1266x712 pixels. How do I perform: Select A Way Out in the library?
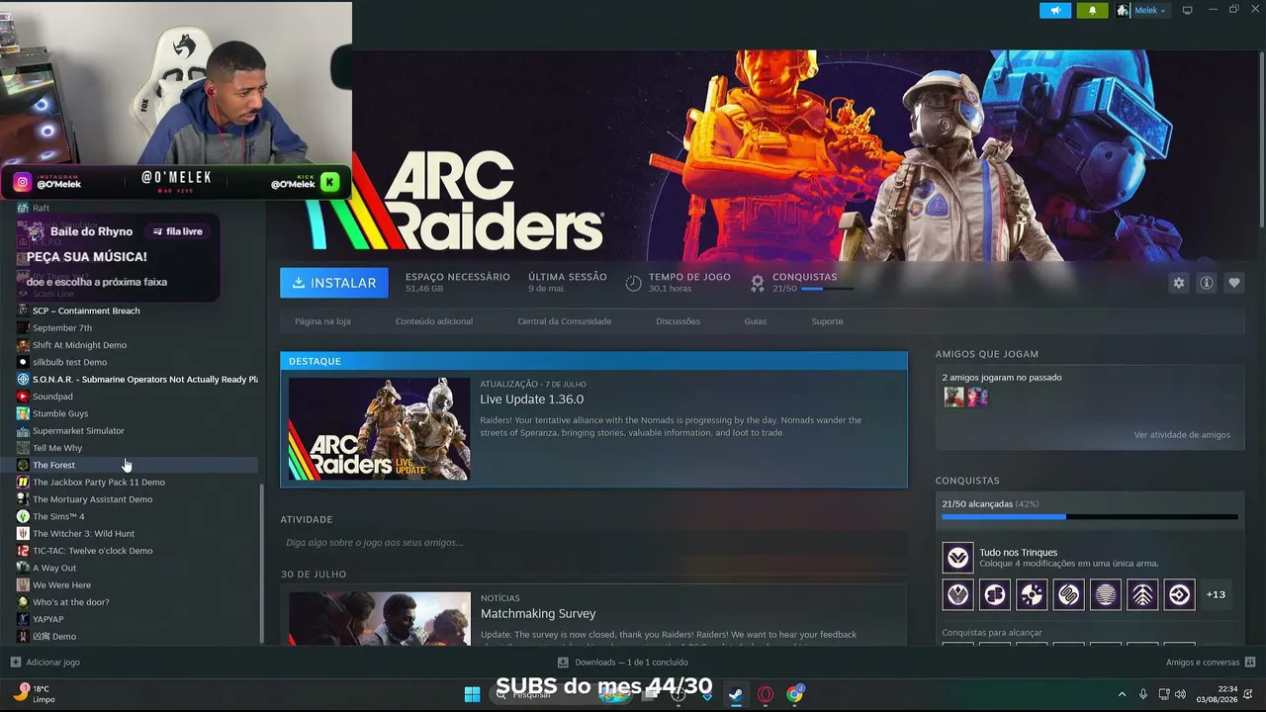[x=54, y=568]
